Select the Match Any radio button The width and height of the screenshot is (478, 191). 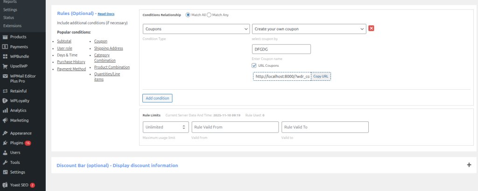click(x=209, y=15)
